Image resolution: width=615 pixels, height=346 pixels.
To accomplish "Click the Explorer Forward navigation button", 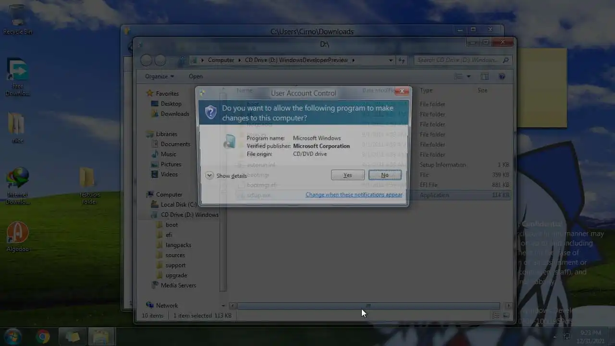I will click(160, 61).
